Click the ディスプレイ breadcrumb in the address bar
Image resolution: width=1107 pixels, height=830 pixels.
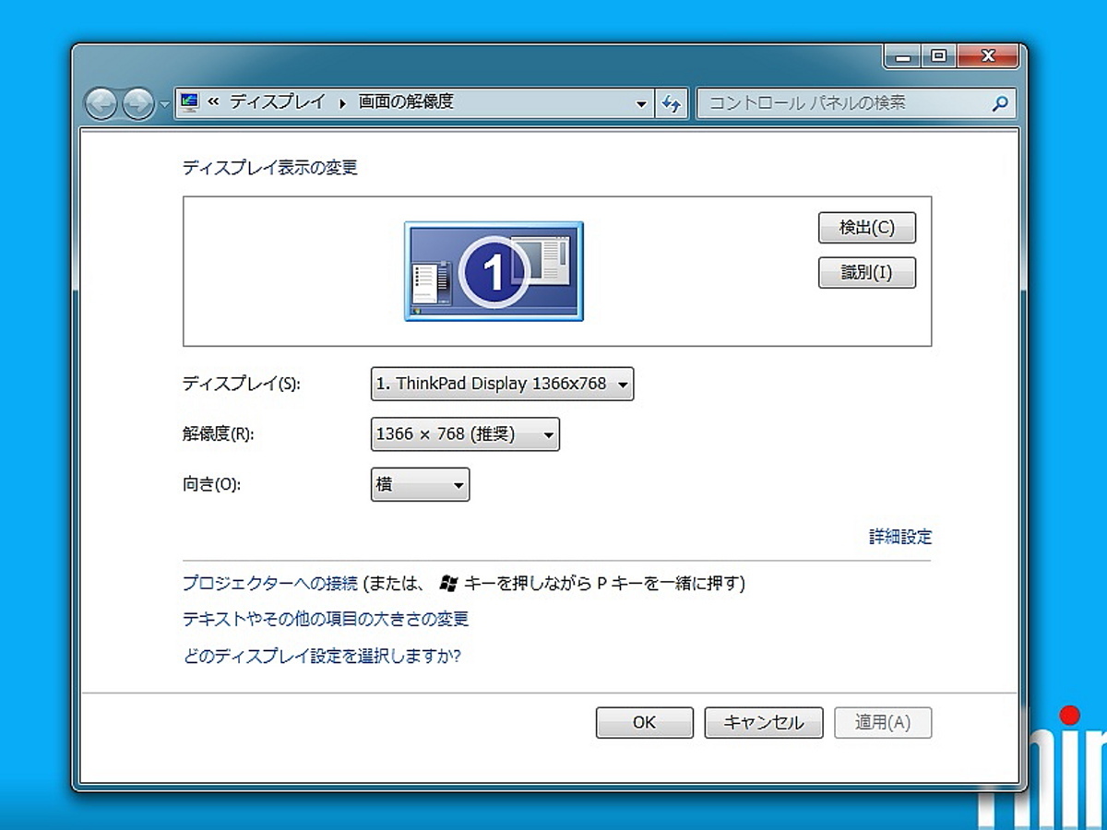278,102
